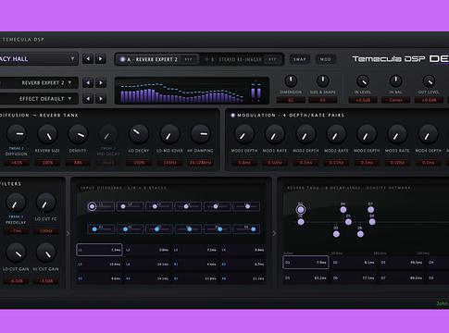
Task: Click the DIMENSION knob
Action: point(291,80)
